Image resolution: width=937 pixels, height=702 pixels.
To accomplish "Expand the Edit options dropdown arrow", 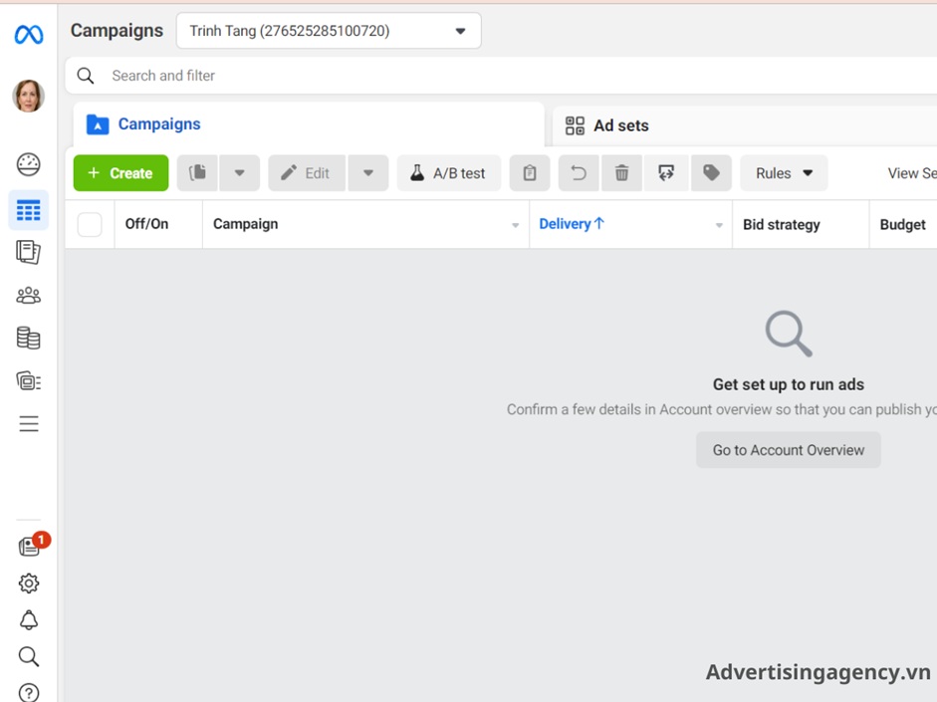I will (368, 173).
